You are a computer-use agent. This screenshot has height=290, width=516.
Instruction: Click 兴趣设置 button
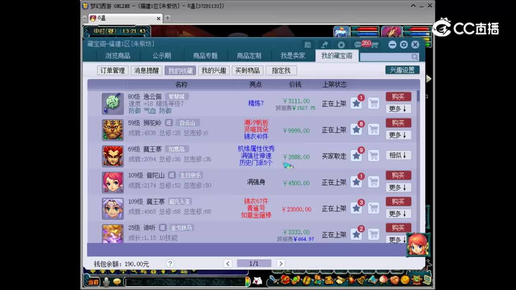tap(402, 70)
